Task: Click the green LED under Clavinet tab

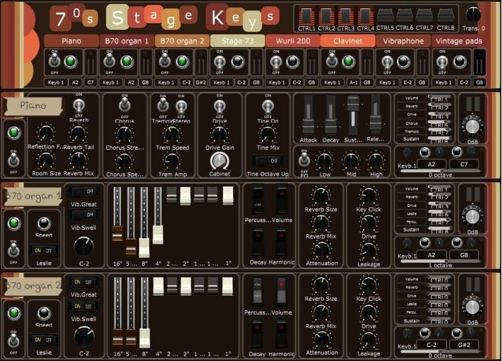Action: [x=348, y=62]
